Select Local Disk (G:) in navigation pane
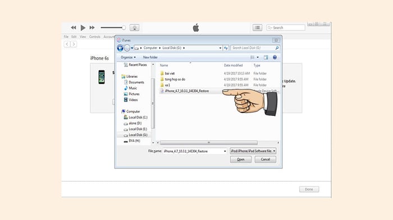Screen dimensions: 393x220 click(136, 135)
